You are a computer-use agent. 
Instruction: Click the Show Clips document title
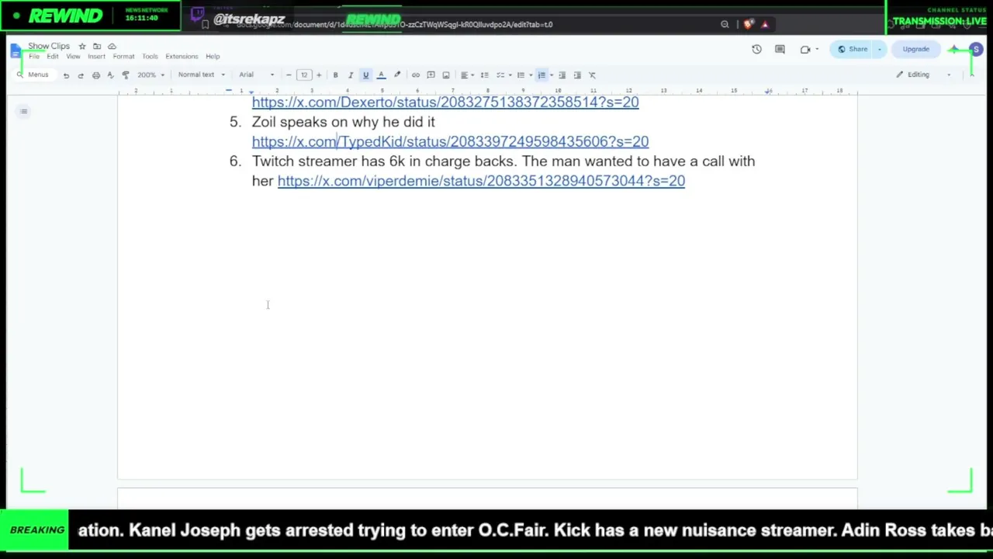pos(49,47)
